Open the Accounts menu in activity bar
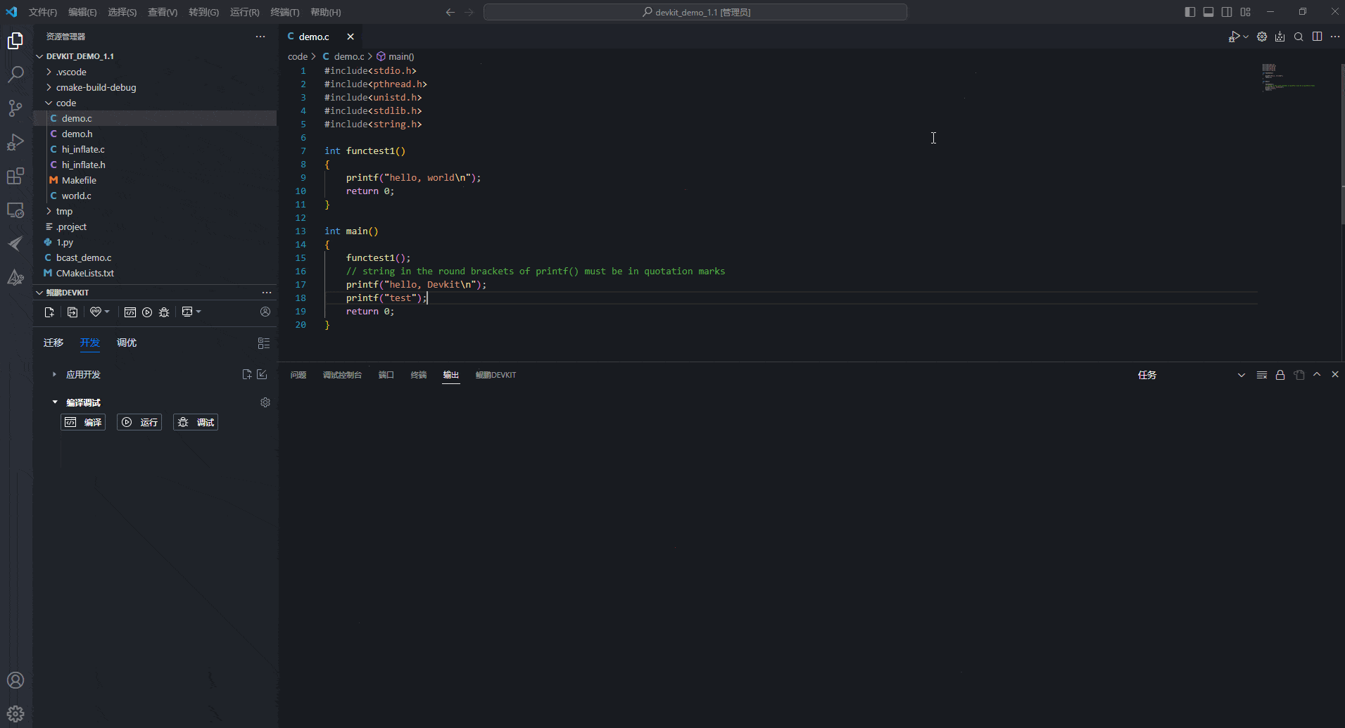This screenshot has width=1345, height=728. (15, 680)
